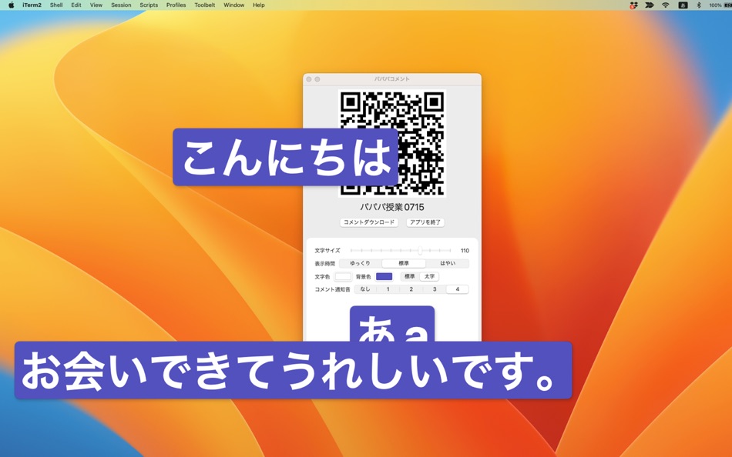Open the Wi-Fi status menu

pyautogui.click(x=666, y=5)
